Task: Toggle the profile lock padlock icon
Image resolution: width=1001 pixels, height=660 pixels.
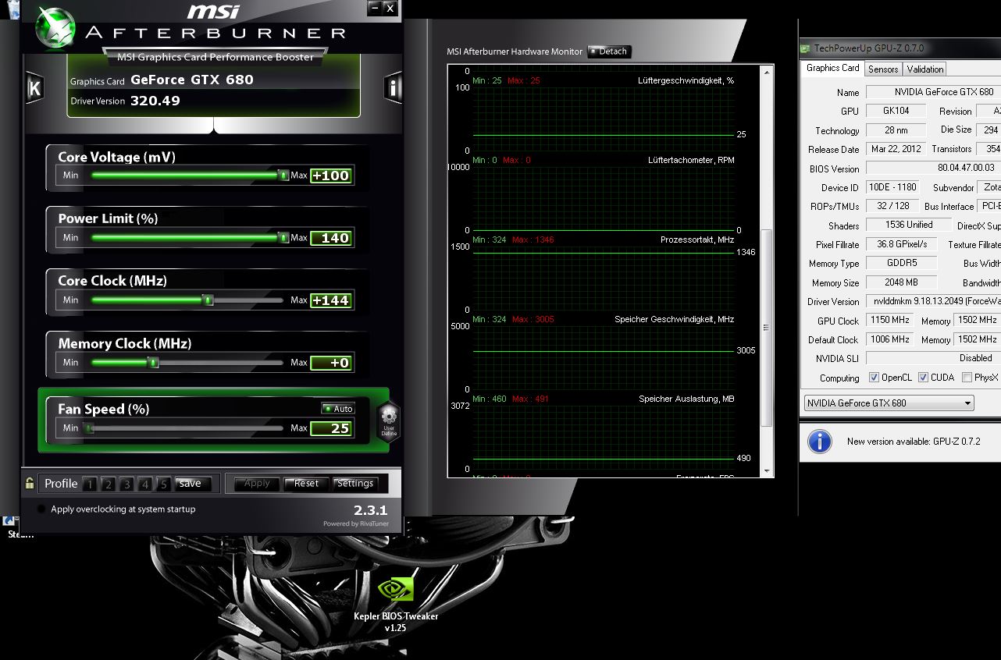Action: click(x=30, y=483)
